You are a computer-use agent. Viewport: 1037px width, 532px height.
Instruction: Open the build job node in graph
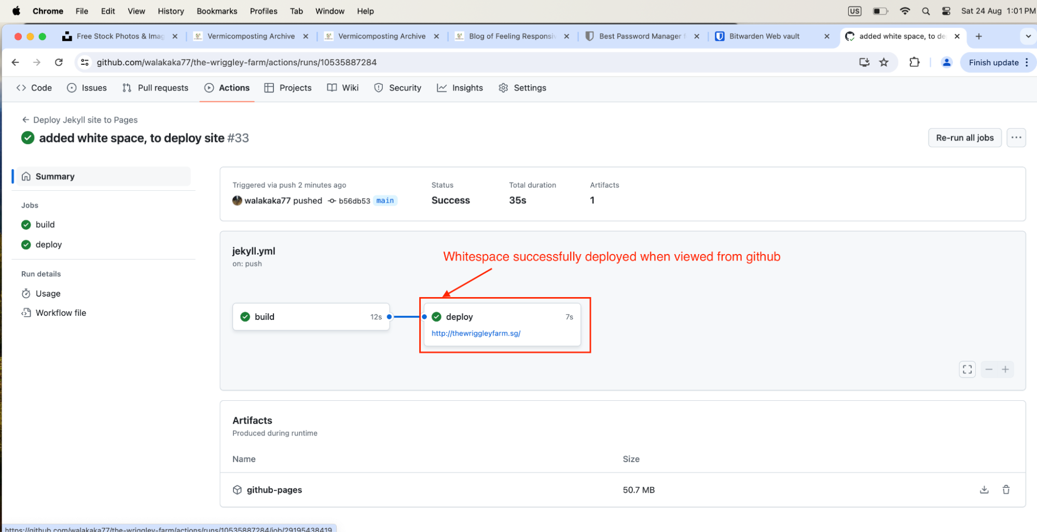click(311, 317)
